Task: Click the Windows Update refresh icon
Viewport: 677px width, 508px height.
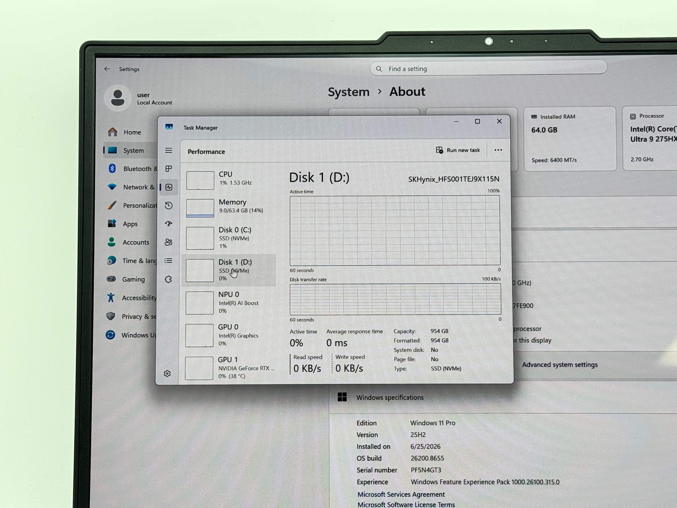Action: click(x=110, y=335)
